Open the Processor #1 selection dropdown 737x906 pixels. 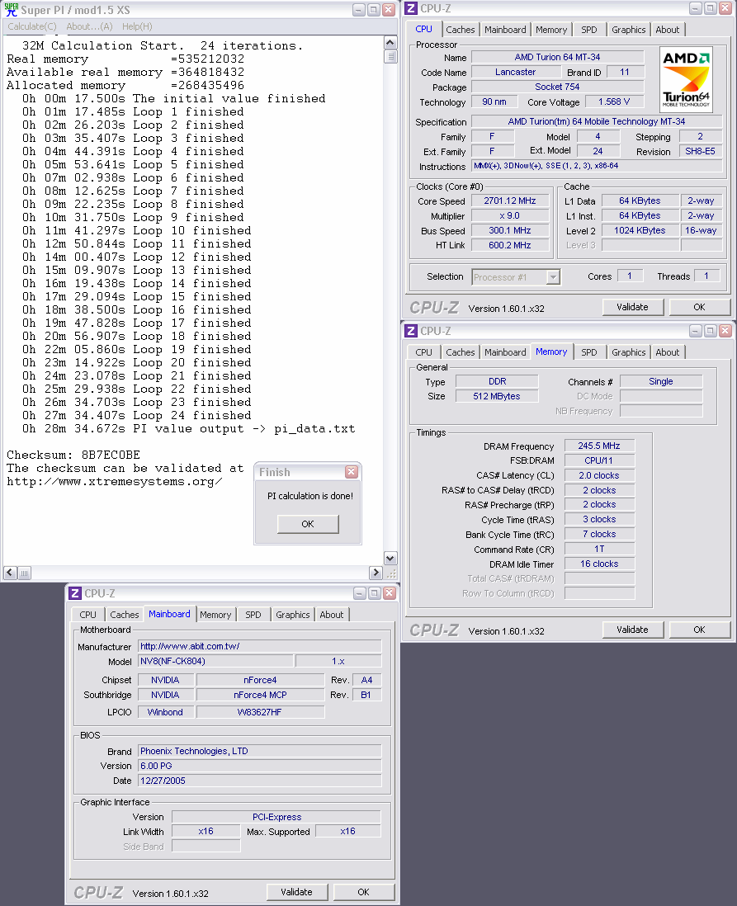click(x=553, y=277)
